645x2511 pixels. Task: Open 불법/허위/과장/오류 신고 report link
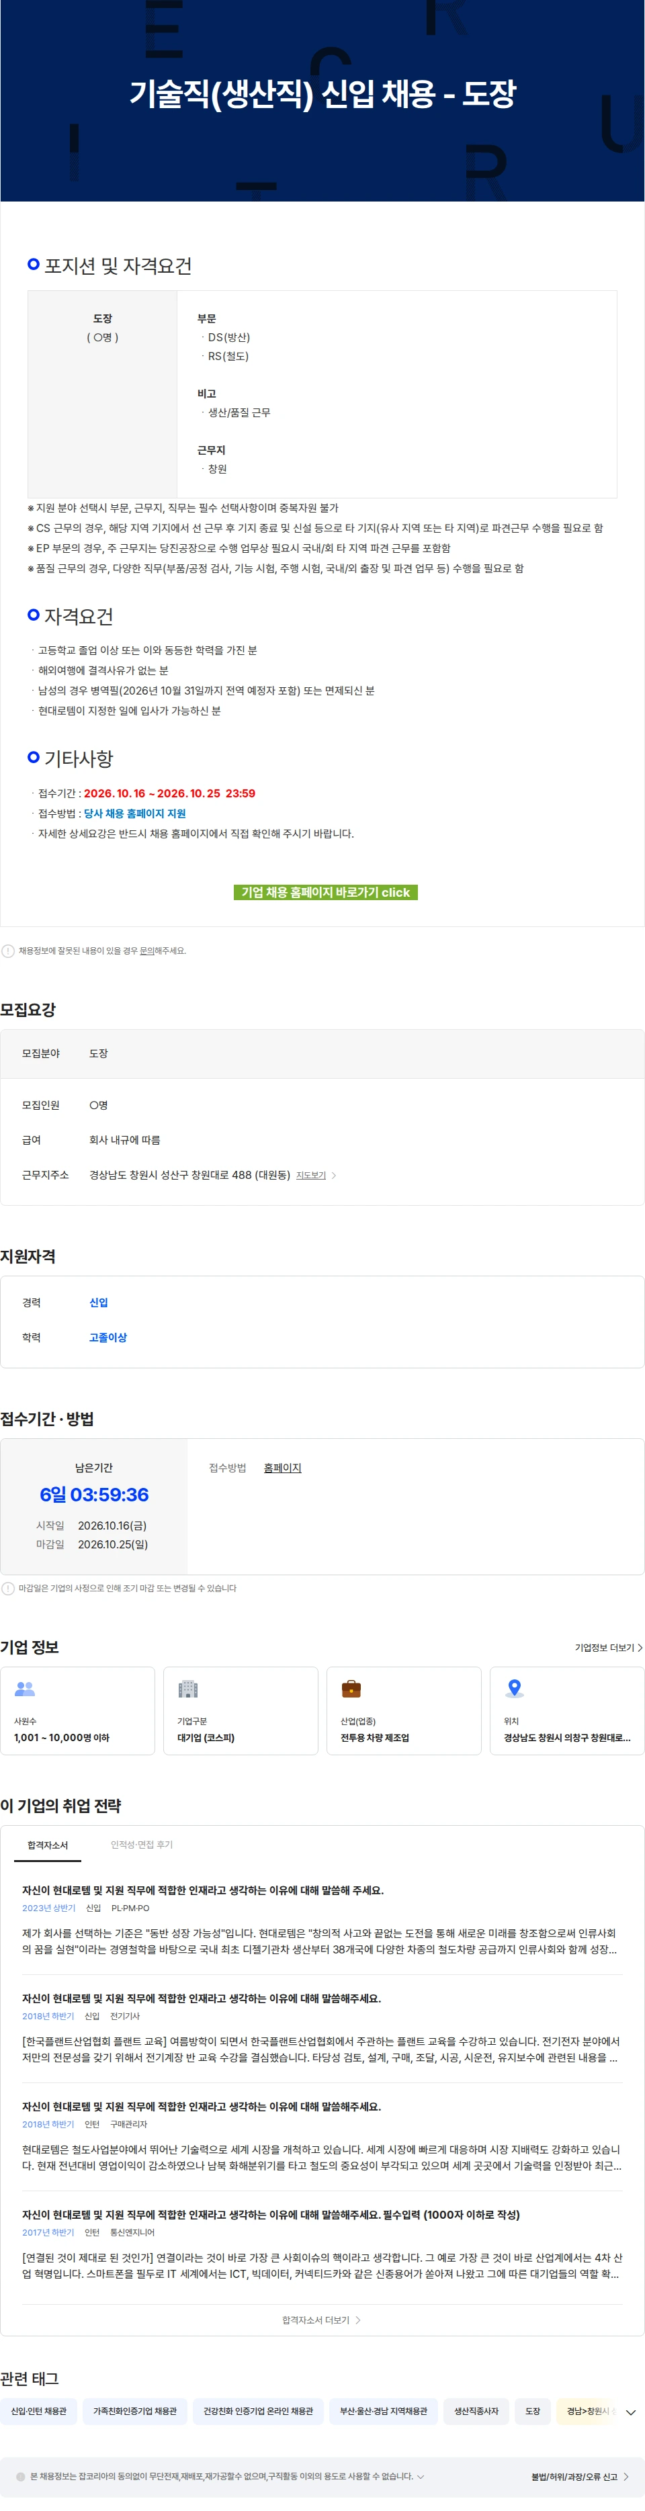pyautogui.click(x=578, y=2476)
